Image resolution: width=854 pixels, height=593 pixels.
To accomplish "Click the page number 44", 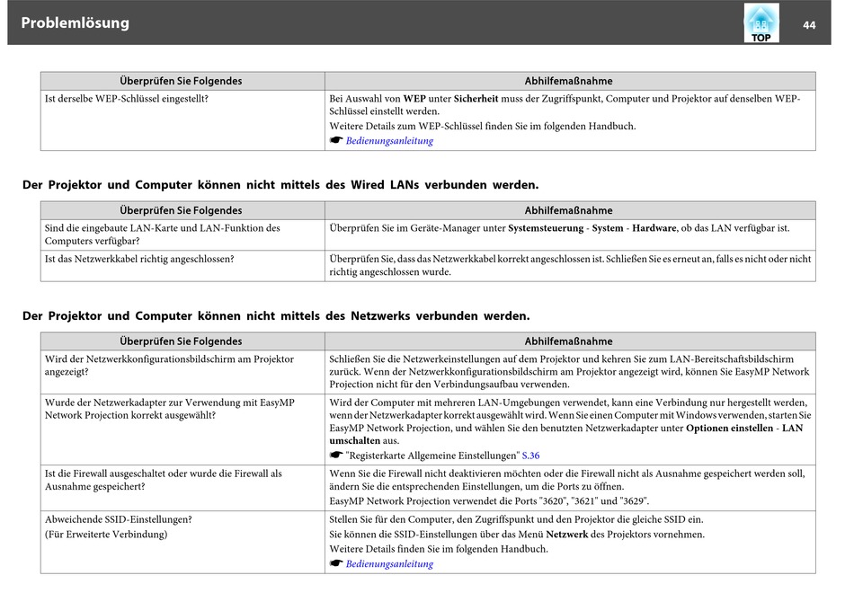I will pyautogui.click(x=809, y=25).
